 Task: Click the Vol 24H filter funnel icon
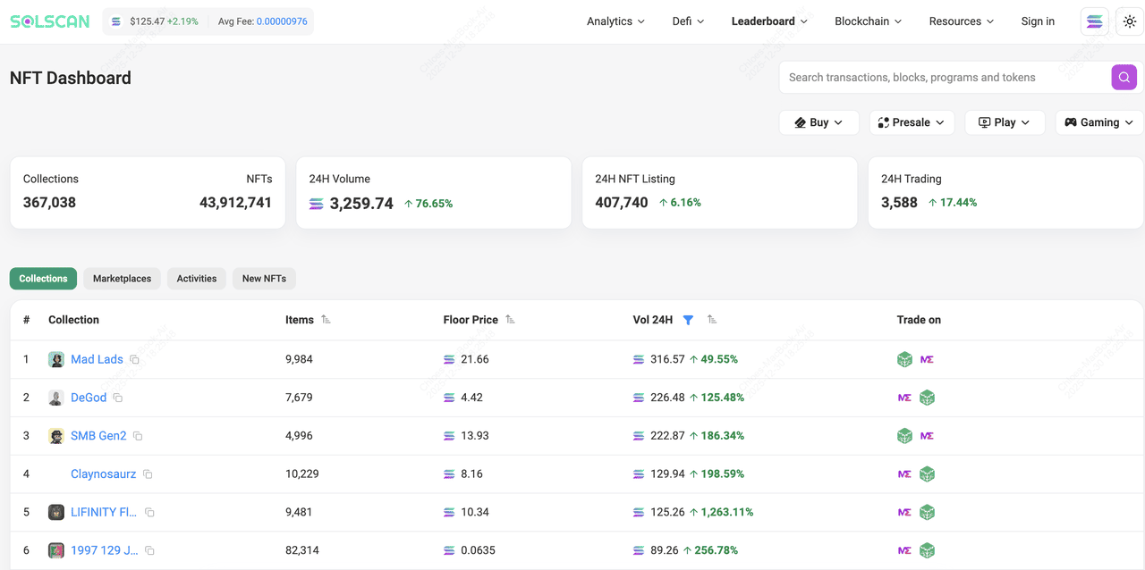pos(688,320)
